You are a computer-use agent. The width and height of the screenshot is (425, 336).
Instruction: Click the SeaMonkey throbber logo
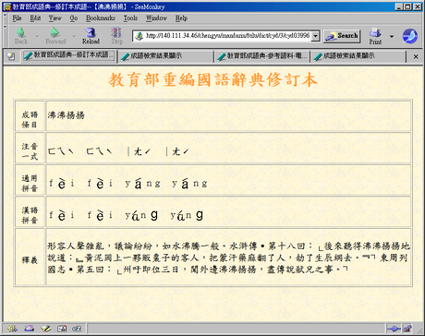[x=410, y=36]
